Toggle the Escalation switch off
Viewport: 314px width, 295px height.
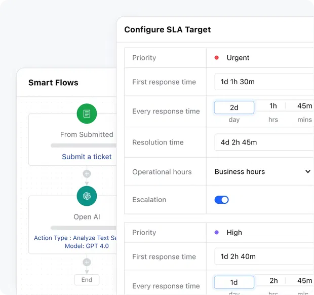click(221, 200)
